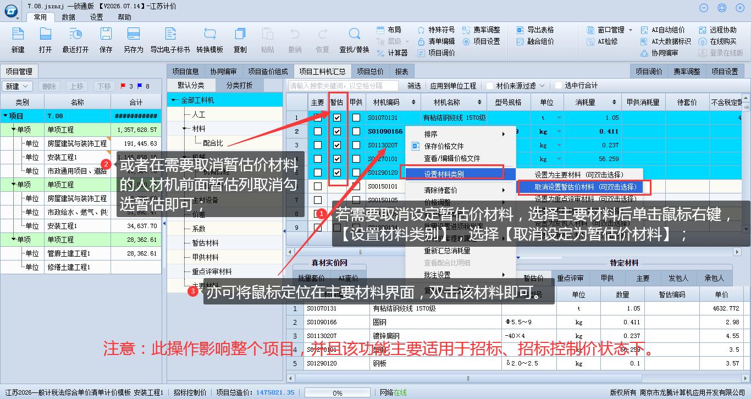
Task: Check 甲供 checkbox for S01070131 row
Action: 356,118
